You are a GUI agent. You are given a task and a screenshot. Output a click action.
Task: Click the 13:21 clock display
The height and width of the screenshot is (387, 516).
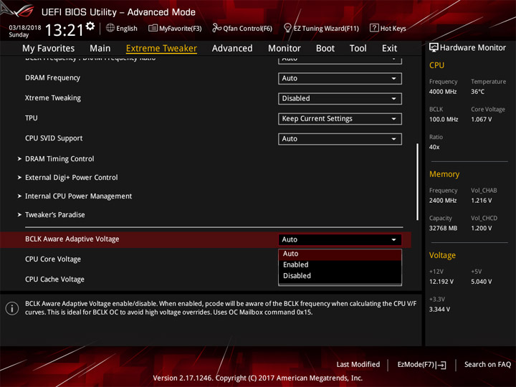(64, 30)
